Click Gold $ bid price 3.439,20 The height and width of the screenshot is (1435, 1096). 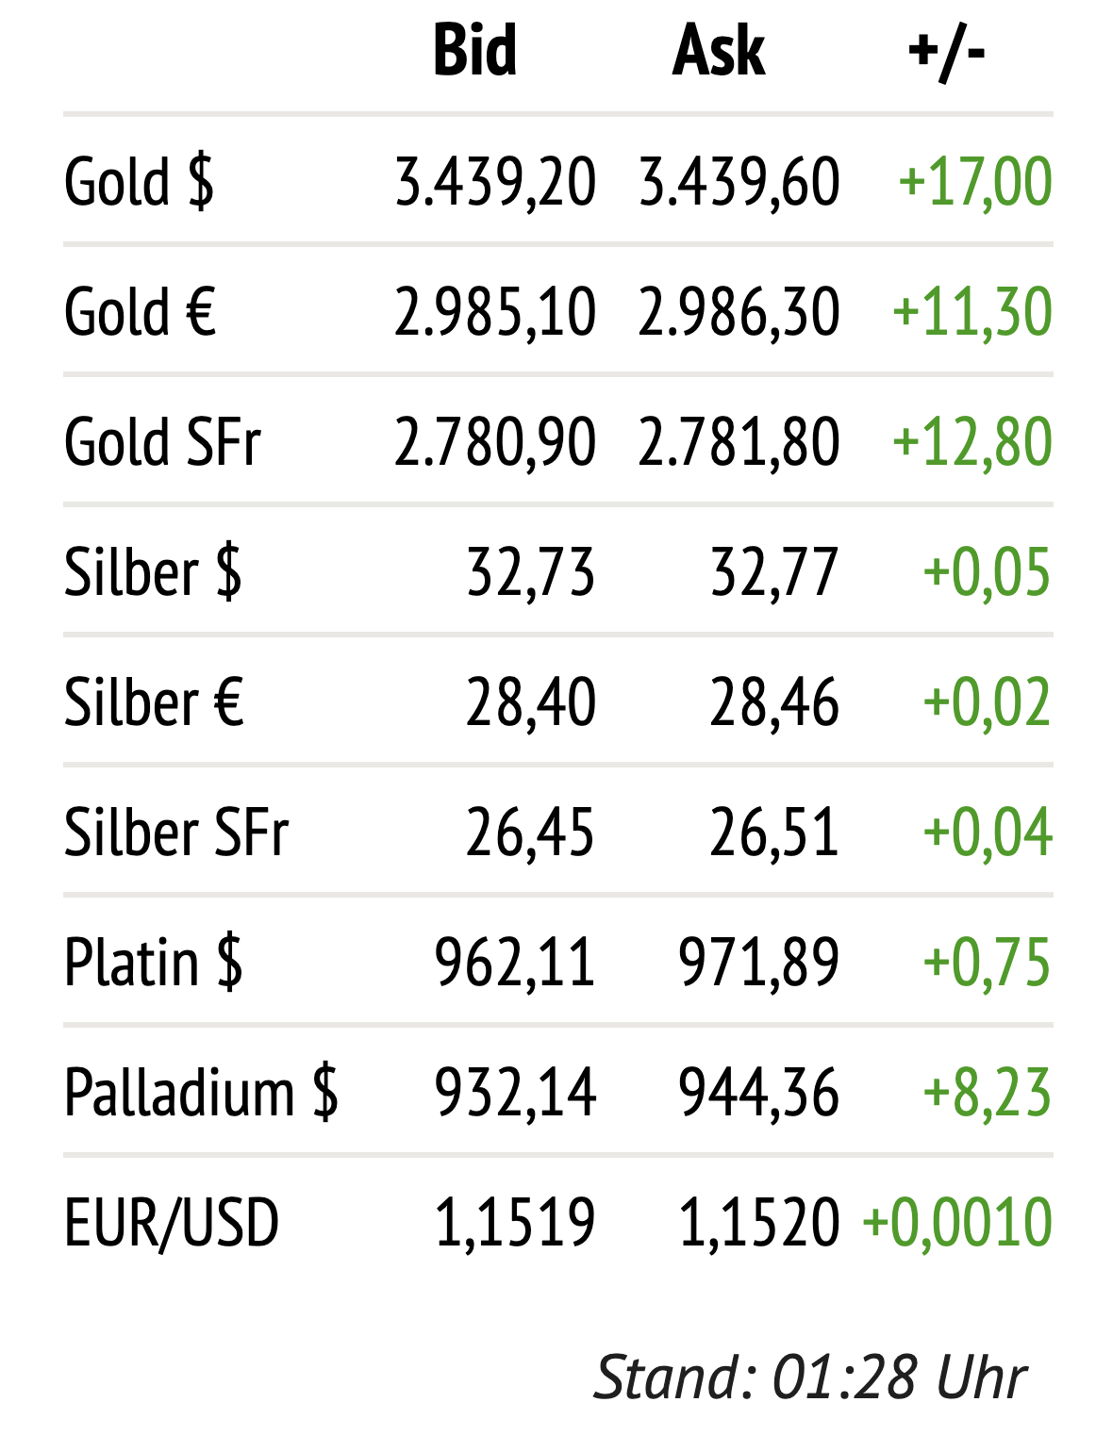pos(495,181)
